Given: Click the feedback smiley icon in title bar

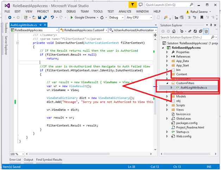Looking at the screenshot, I should 141,5.
